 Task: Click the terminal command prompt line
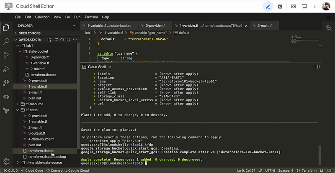(x=114, y=163)
